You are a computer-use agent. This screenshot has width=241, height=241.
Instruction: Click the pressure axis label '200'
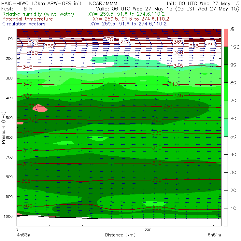tap(9, 59)
